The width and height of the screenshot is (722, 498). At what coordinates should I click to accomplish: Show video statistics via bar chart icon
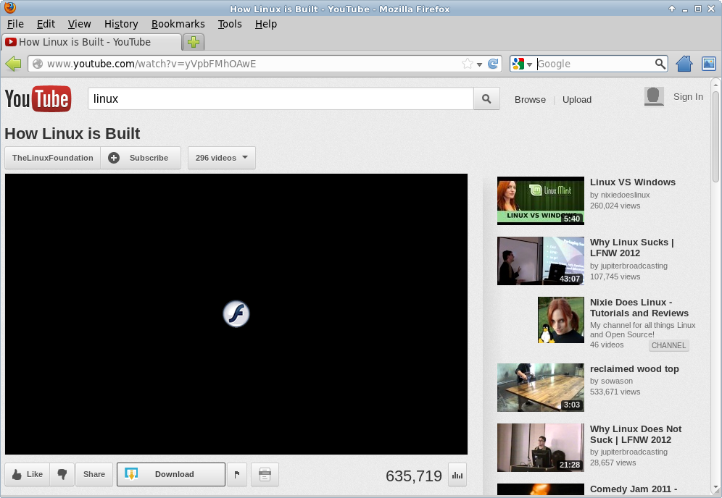(457, 475)
